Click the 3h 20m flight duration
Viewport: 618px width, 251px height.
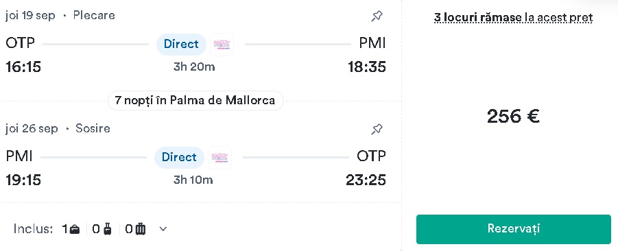[x=194, y=67]
